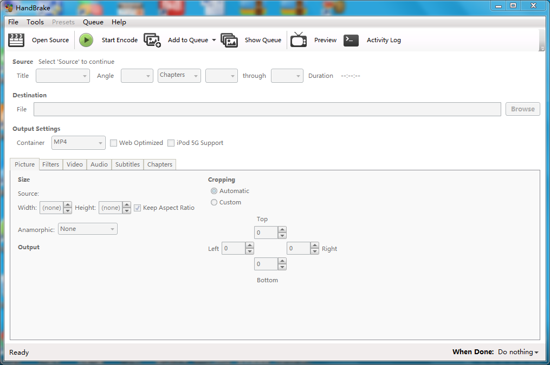Open the Chapters range type dropdown
The width and height of the screenshot is (550, 365).
click(179, 76)
